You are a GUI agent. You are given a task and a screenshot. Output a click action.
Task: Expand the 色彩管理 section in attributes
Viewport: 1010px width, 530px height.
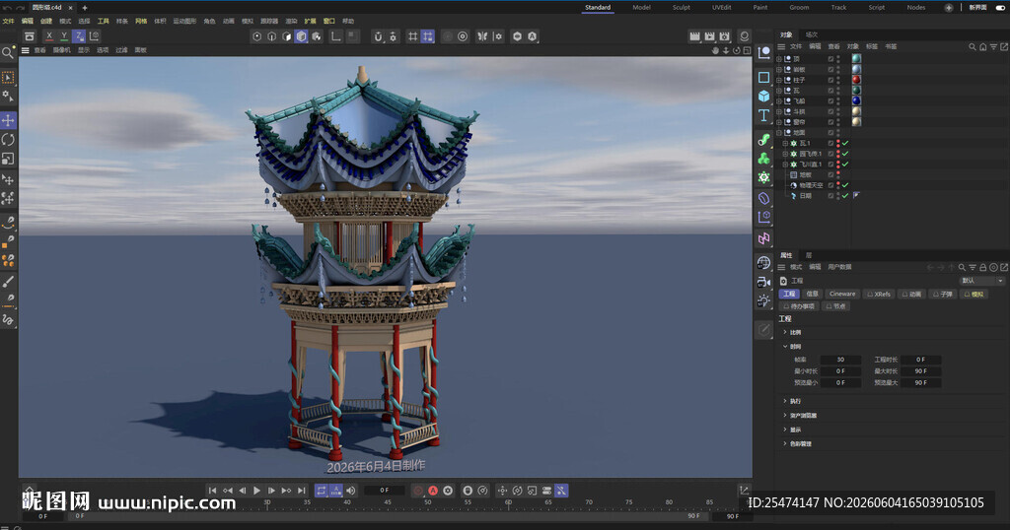[x=785, y=444]
